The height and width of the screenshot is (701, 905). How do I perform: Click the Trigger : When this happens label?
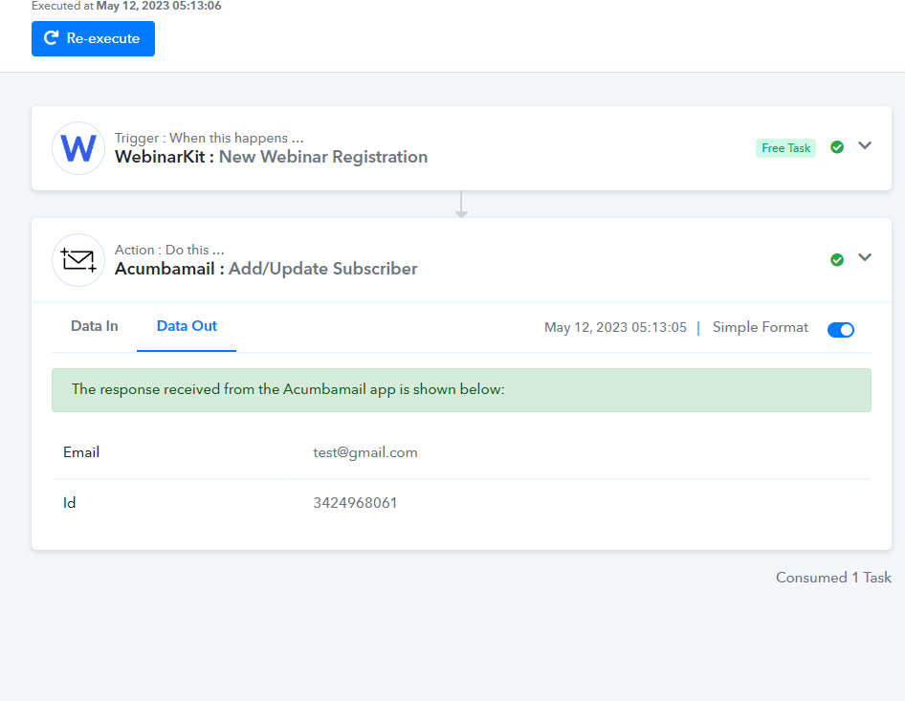209,138
